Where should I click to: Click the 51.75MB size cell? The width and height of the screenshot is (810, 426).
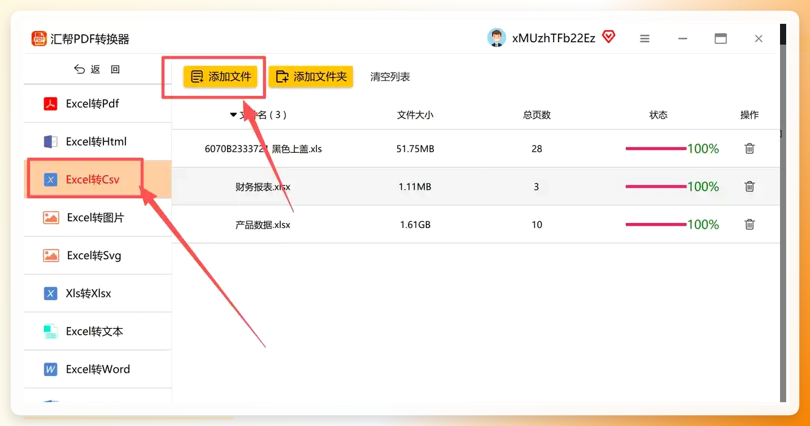coord(415,149)
